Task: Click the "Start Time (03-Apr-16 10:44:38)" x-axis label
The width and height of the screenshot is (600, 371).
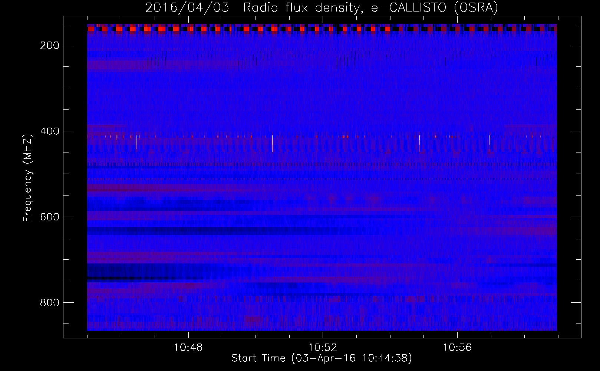Action: pyautogui.click(x=322, y=358)
